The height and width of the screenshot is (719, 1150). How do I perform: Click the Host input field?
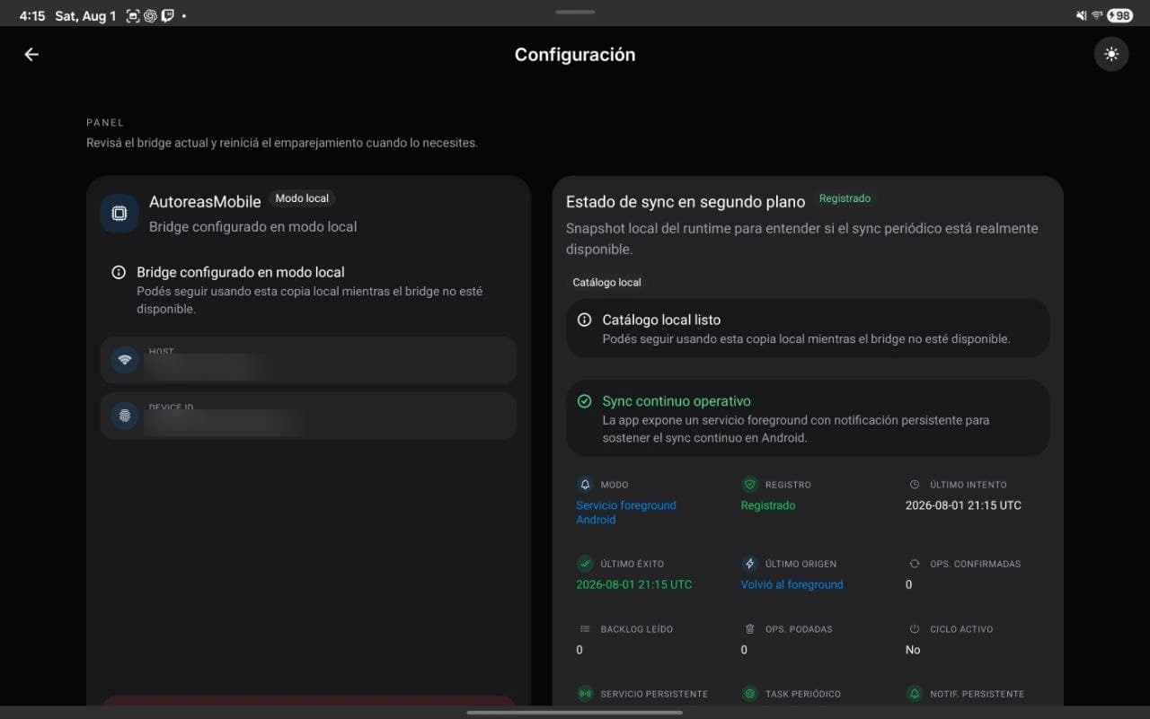[x=308, y=360]
